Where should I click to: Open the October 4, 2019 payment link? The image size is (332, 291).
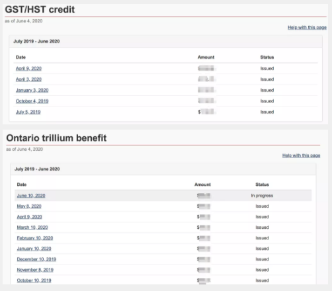click(x=32, y=101)
